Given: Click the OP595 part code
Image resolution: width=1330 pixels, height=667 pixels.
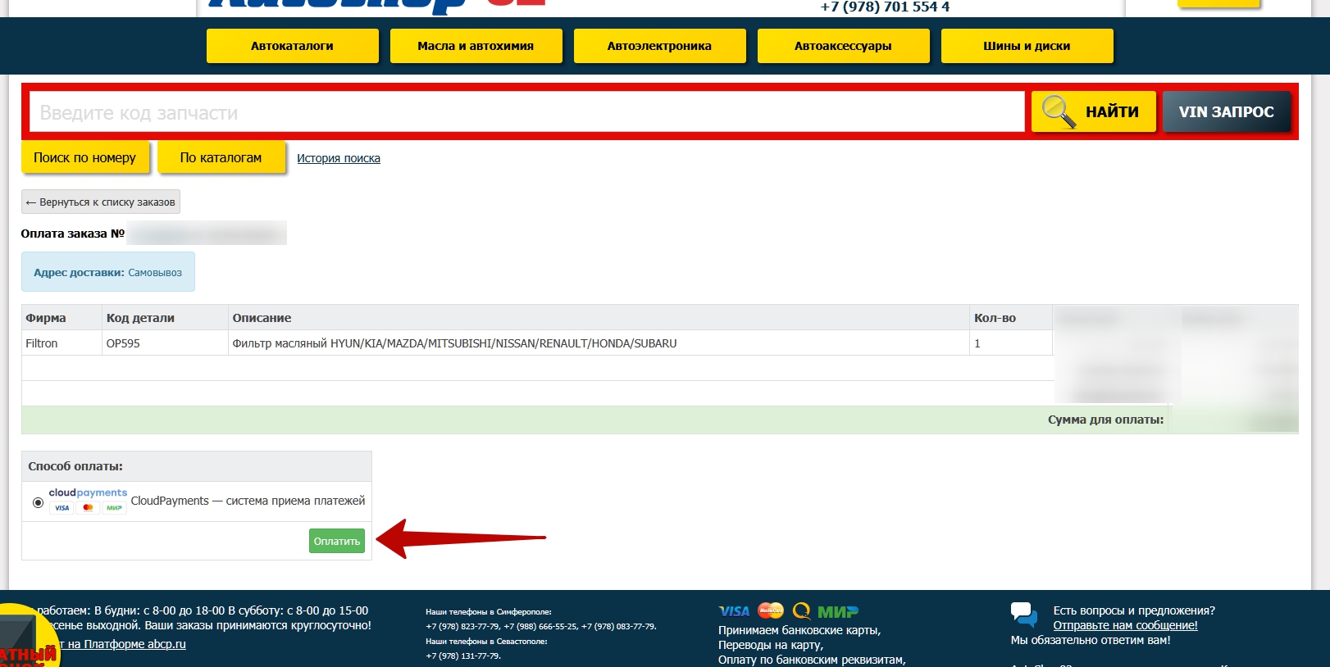Looking at the screenshot, I should point(123,343).
